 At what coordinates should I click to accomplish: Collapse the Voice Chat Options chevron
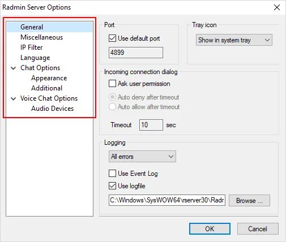13,98
